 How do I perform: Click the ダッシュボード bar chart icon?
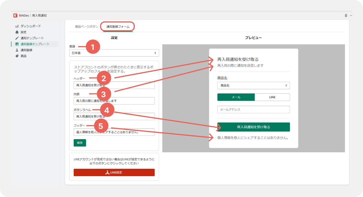point(17,26)
